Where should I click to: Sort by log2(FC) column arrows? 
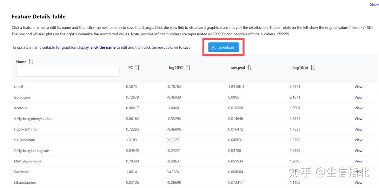click(x=188, y=68)
